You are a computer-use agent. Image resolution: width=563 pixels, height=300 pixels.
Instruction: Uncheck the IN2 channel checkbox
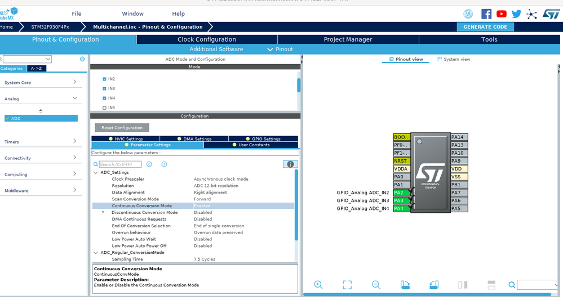tap(104, 79)
